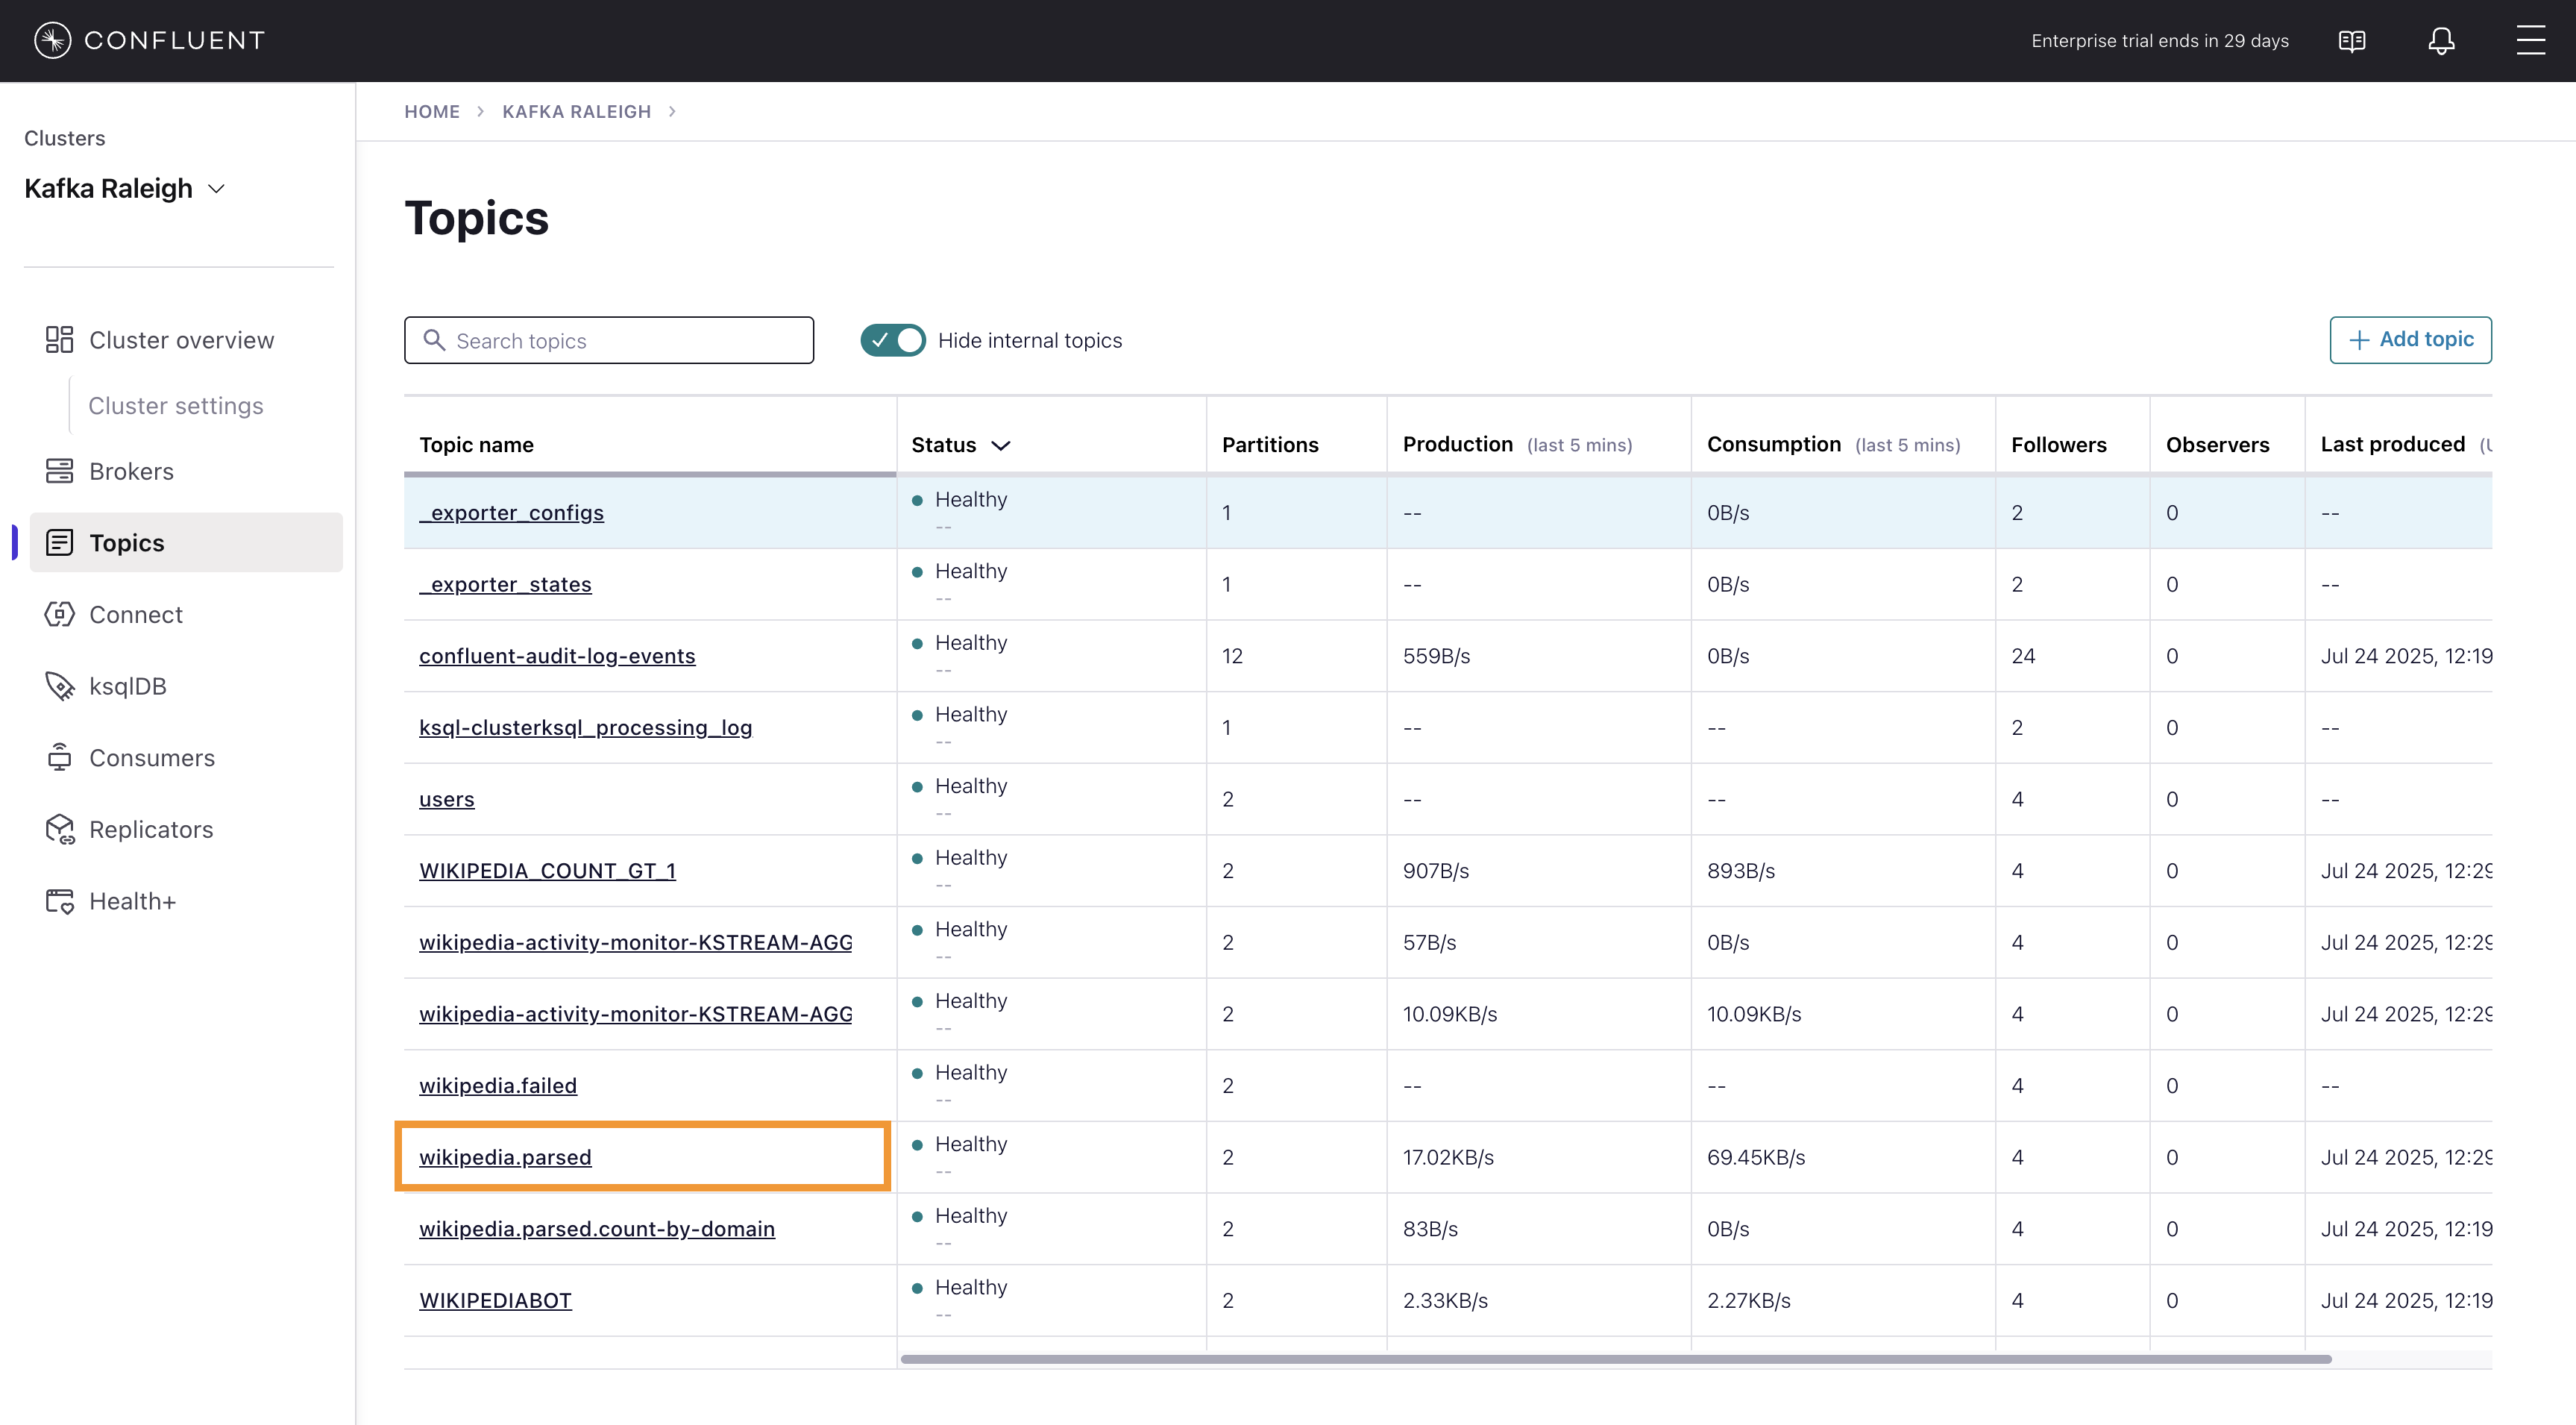Click the Consumers icon in sidebar

point(59,757)
